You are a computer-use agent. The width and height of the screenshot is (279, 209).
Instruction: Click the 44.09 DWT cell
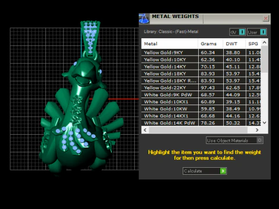(x=235, y=95)
